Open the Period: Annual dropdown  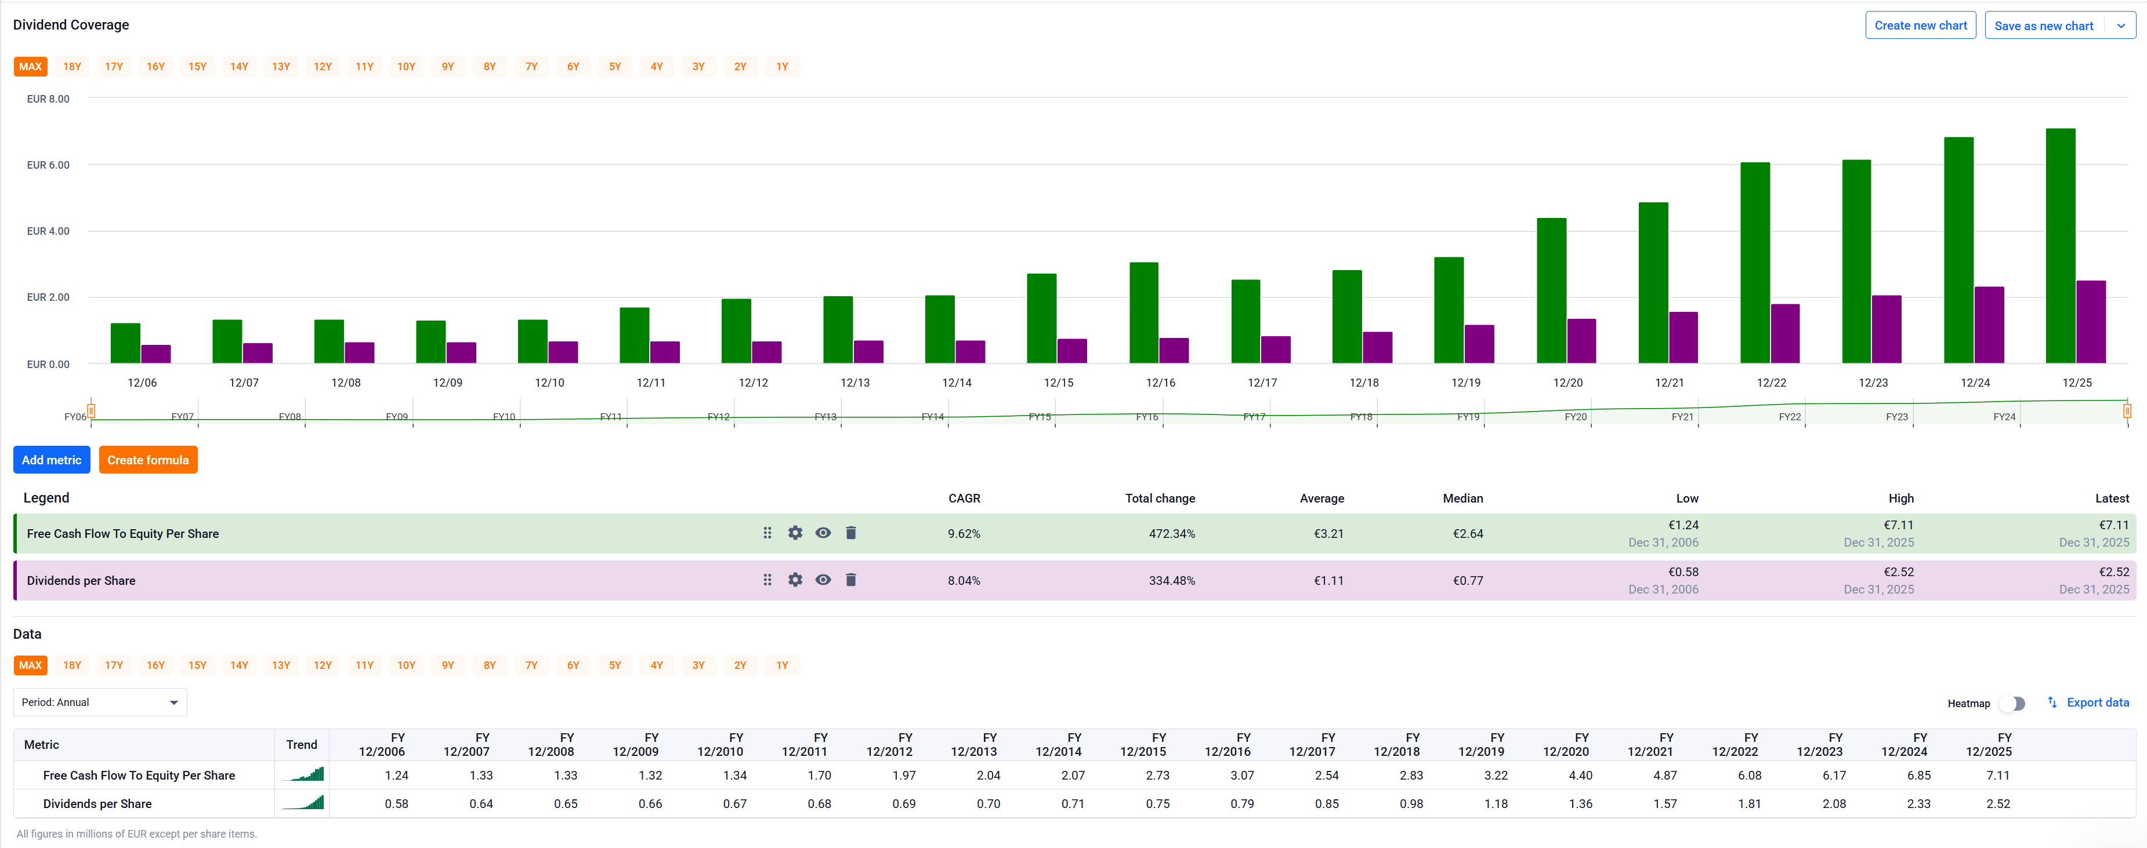click(x=100, y=703)
